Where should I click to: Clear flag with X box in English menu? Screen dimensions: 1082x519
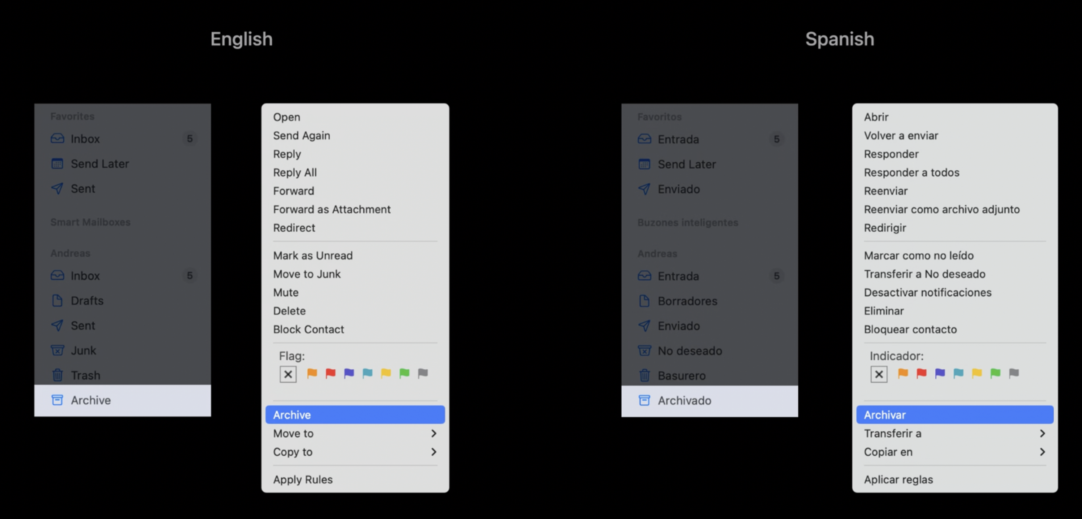288,374
